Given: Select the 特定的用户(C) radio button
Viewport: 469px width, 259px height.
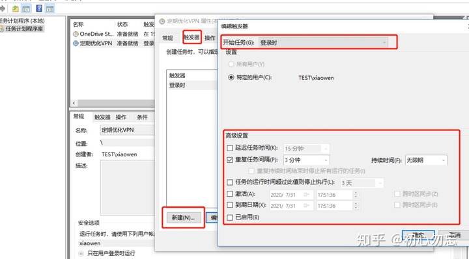Looking at the screenshot, I should (x=231, y=77).
